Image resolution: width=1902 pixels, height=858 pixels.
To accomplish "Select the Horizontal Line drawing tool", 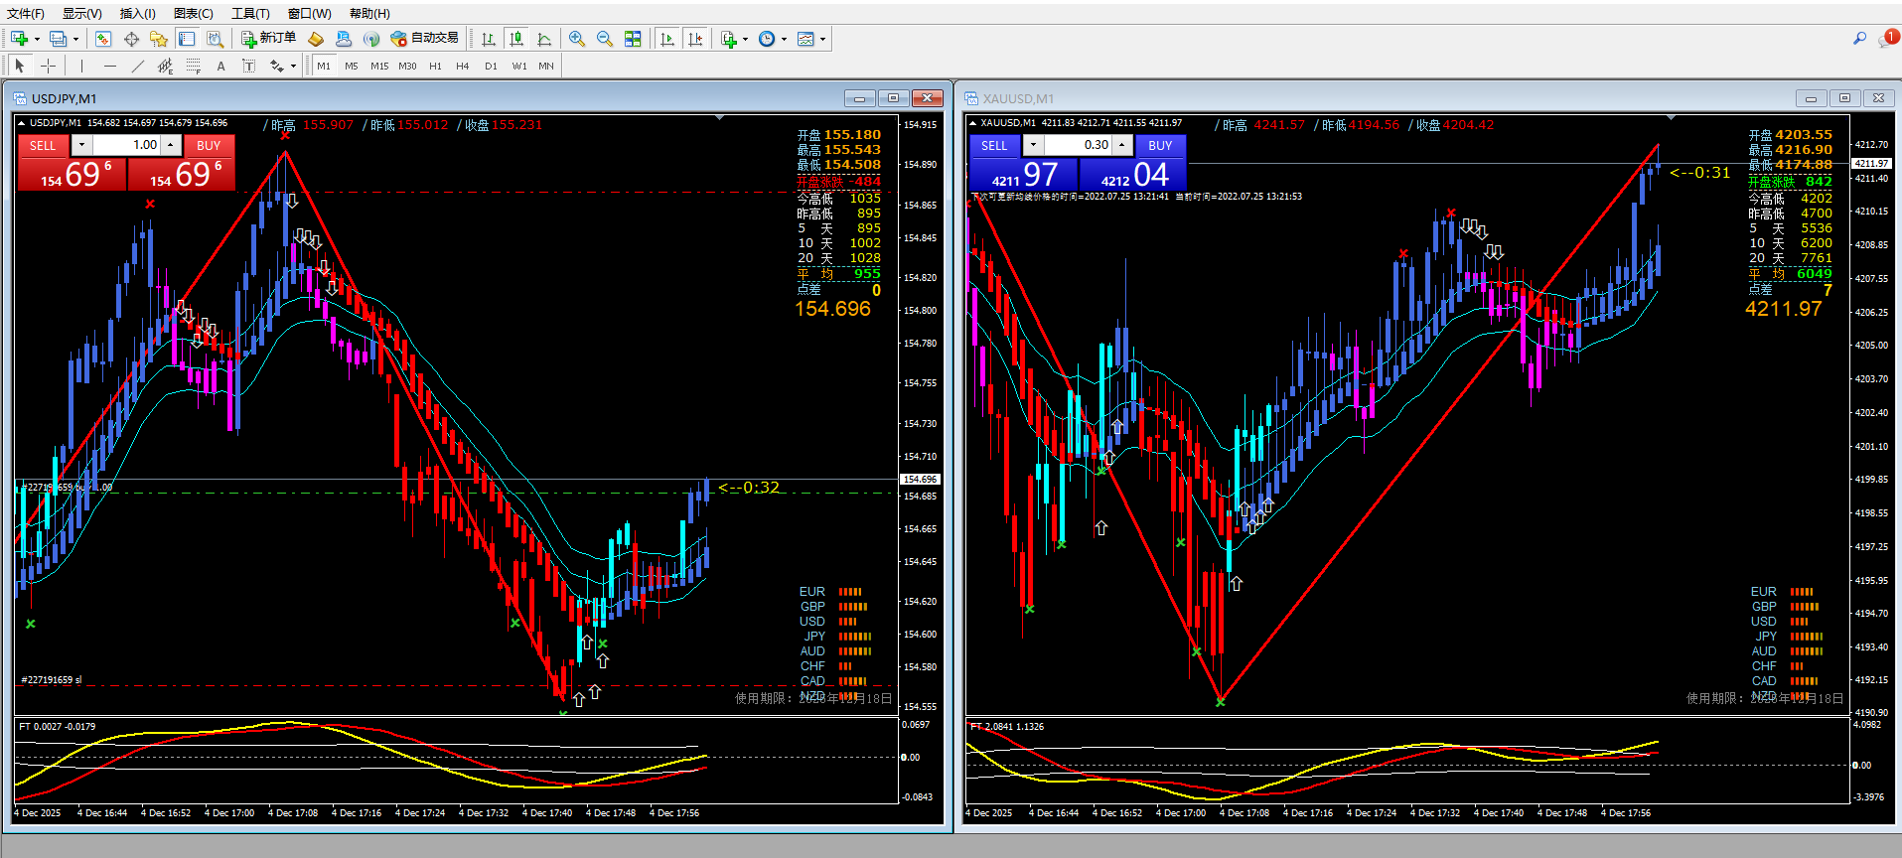I will pos(109,66).
